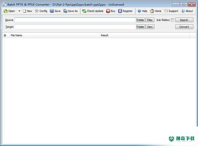198x146 pixels.
Task: Focus the Source path field
Action: coord(75,20)
